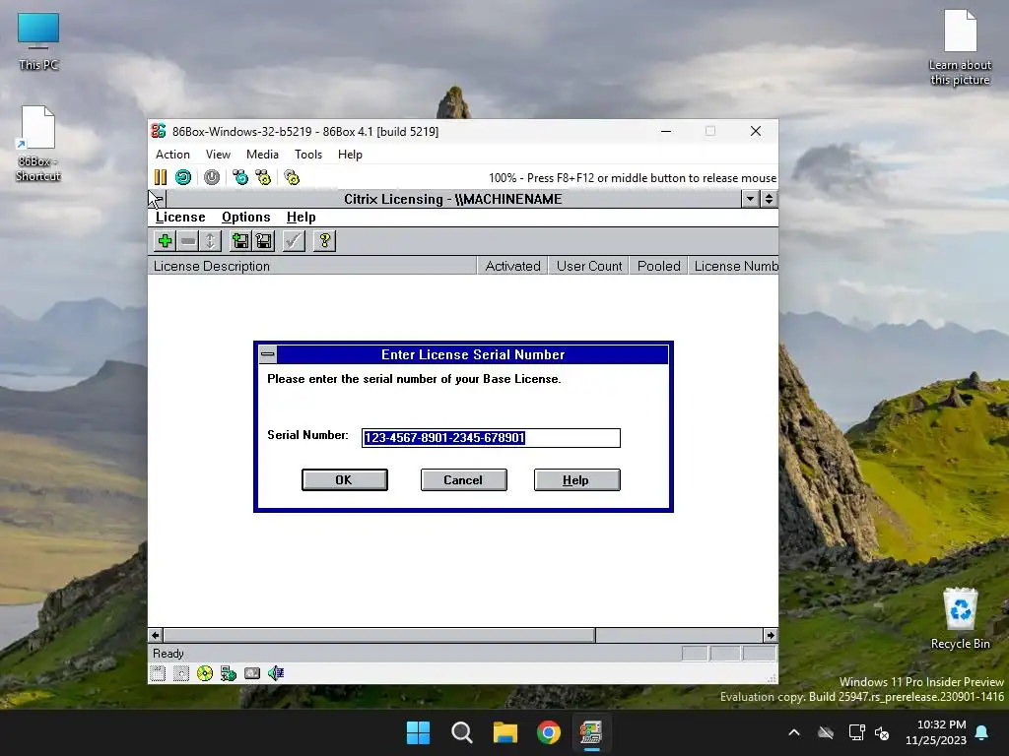
Task: Click the Learn about this picture icon
Action: (960, 47)
